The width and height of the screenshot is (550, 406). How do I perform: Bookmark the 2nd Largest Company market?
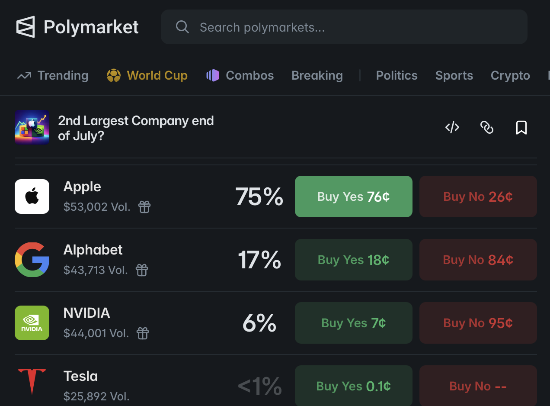[521, 128]
